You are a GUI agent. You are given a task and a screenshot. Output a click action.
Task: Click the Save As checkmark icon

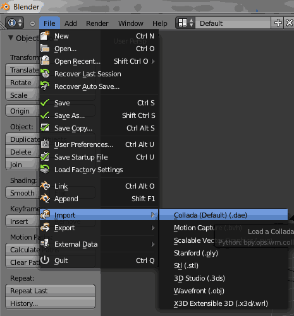(45, 115)
